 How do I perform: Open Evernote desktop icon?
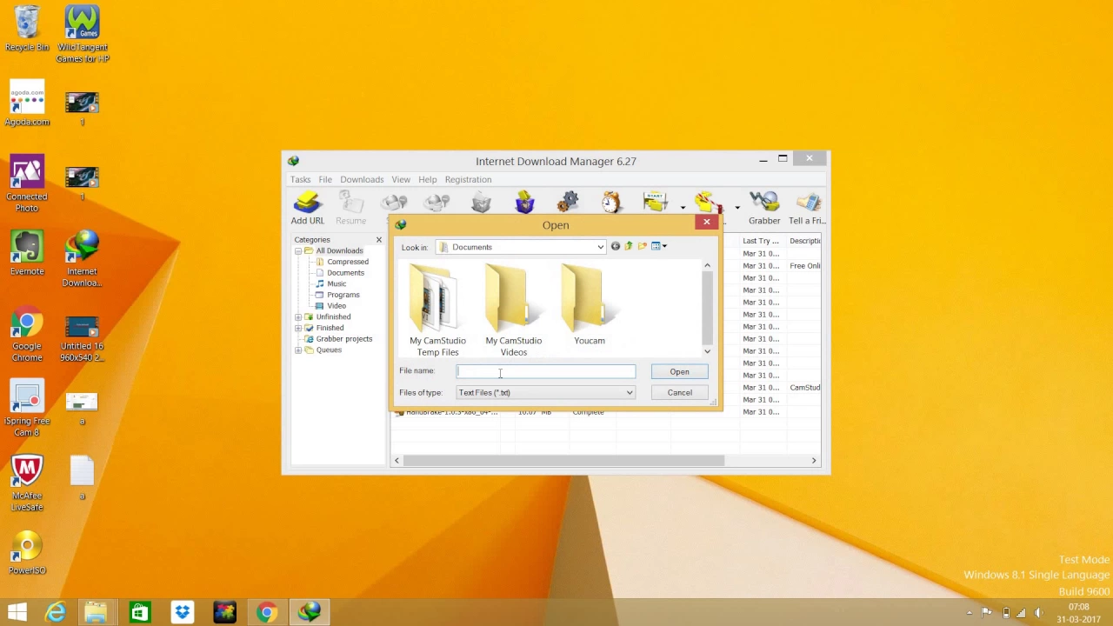coord(27,253)
